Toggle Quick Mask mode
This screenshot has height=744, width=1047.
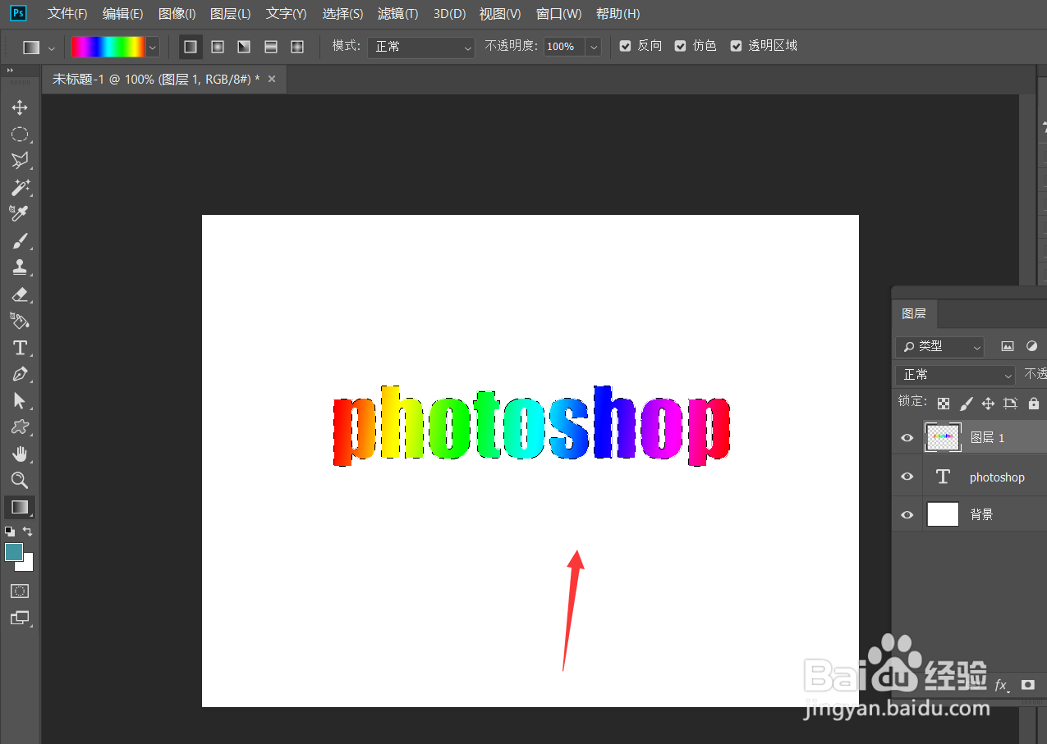(x=20, y=591)
